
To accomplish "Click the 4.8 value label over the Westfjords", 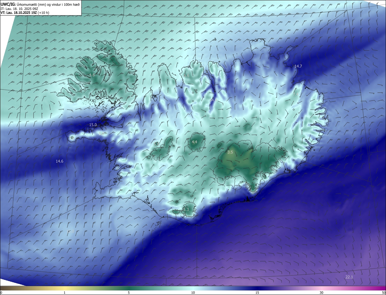I will (x=92, y=75).
